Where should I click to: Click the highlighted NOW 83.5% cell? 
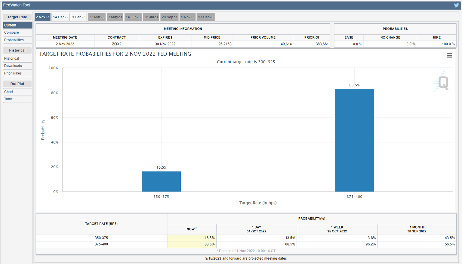point(192,244)
